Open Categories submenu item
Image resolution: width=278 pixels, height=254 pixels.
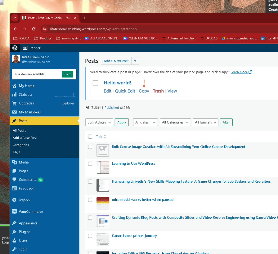[x=21, y=145]
